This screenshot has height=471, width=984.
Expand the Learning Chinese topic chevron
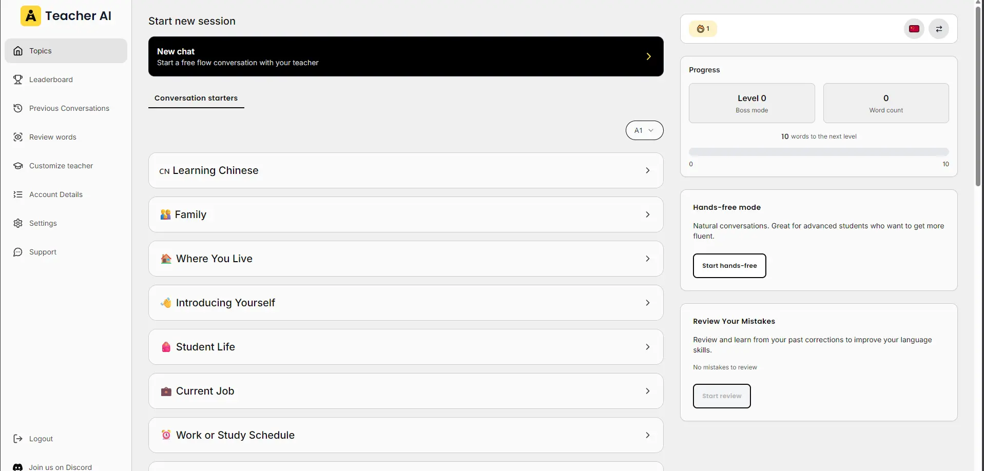click(x=648, y=170)
